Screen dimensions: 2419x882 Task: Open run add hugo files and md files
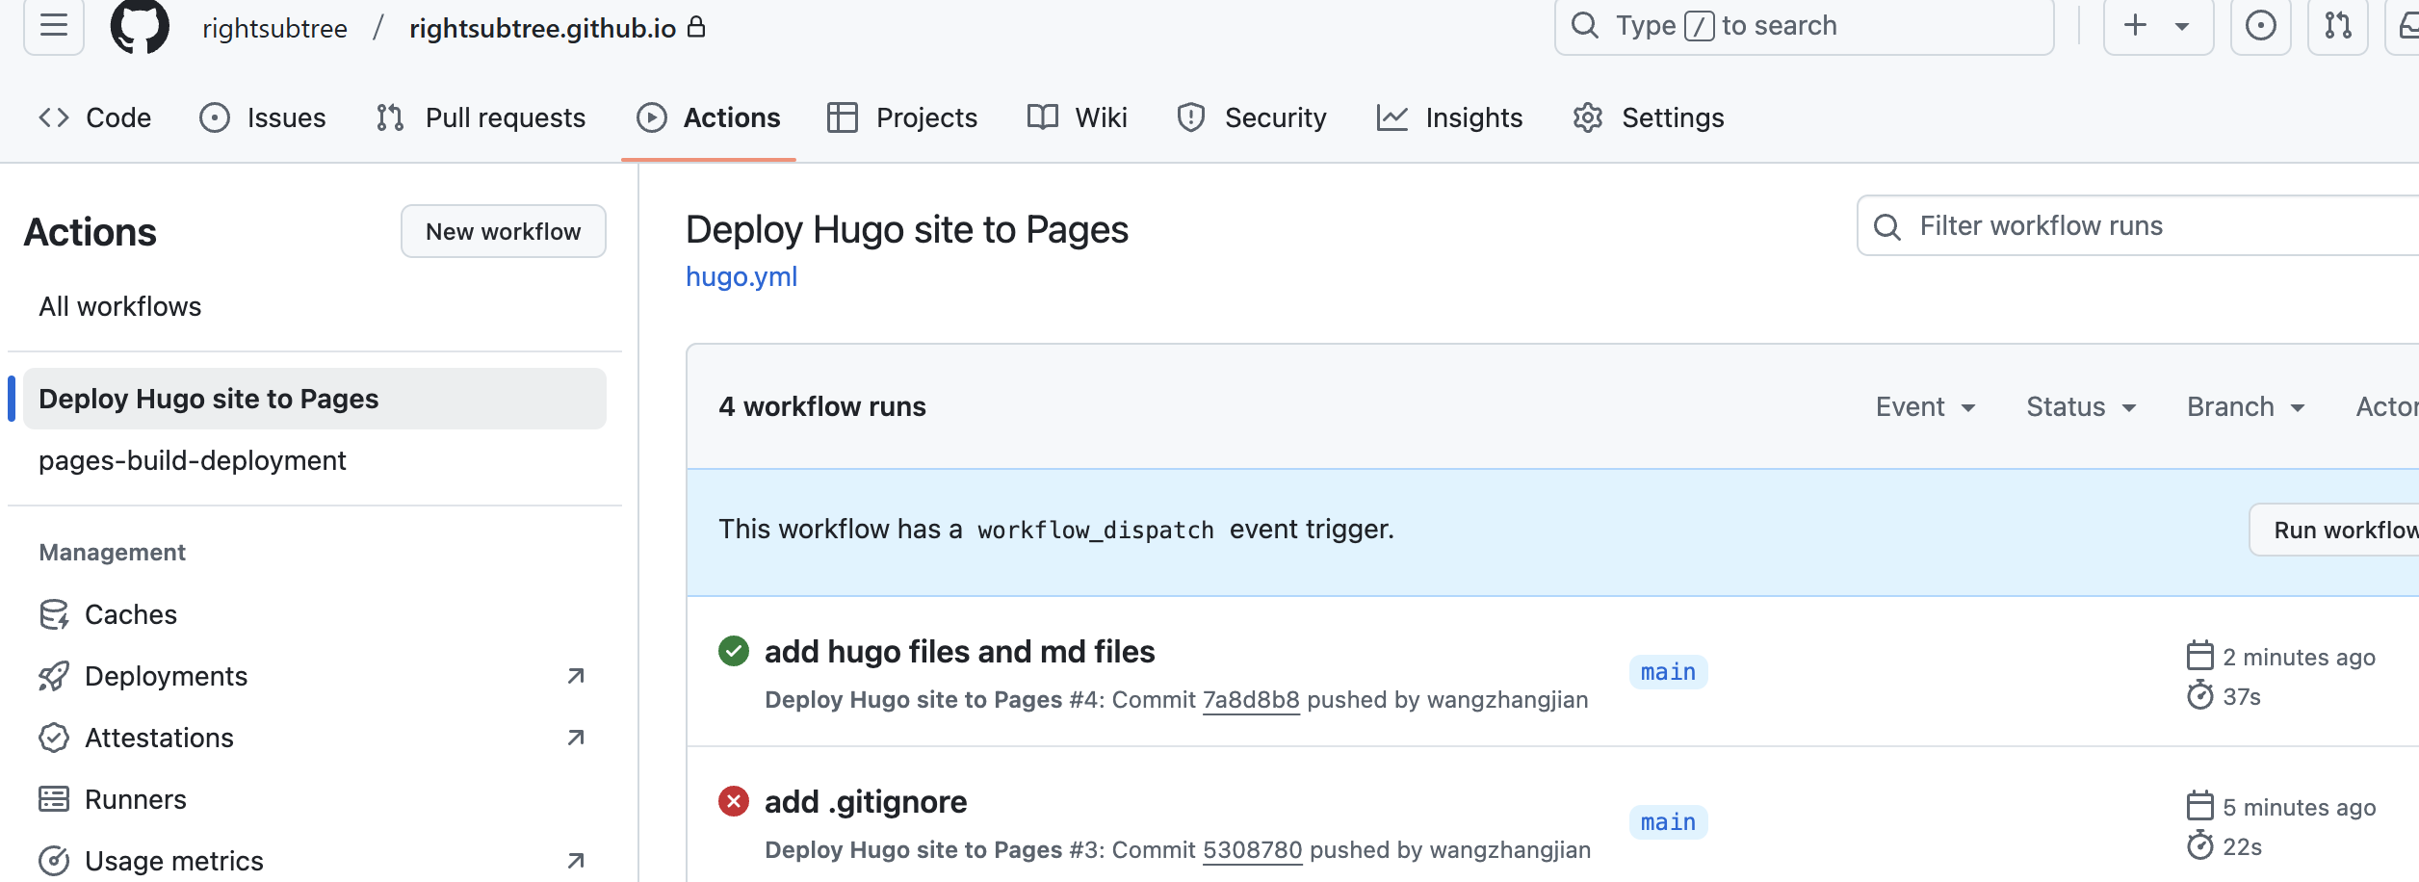click(x=959, y=652)
